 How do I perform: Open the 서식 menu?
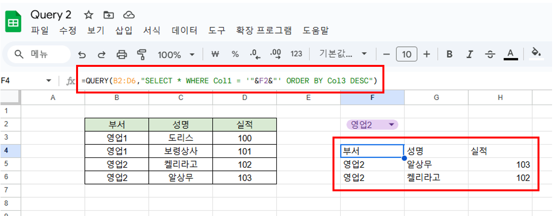coord(152,31)
